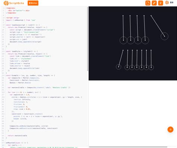Image resolution: width=177 pixels, height=148 pixels.
Task: Fold the Example function at line 29
Action: tap(5, 75)
